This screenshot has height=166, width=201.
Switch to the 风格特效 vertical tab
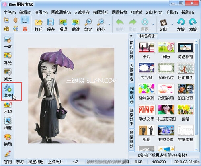pos(131,139)
